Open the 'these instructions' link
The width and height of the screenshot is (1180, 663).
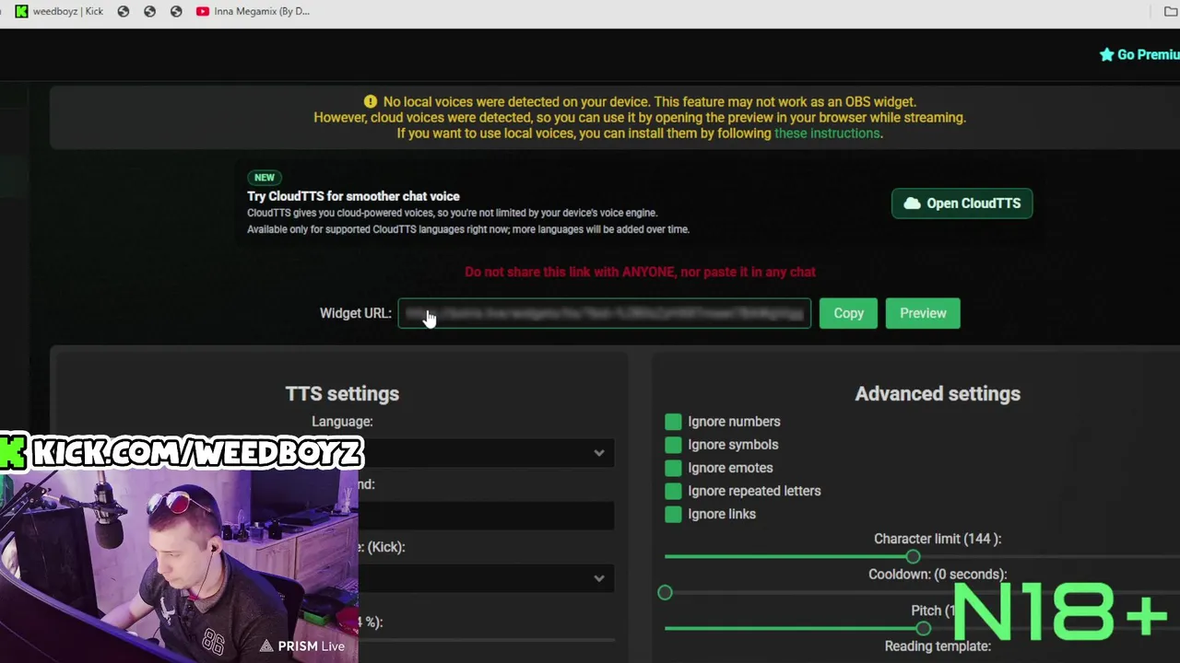[827, 134]
